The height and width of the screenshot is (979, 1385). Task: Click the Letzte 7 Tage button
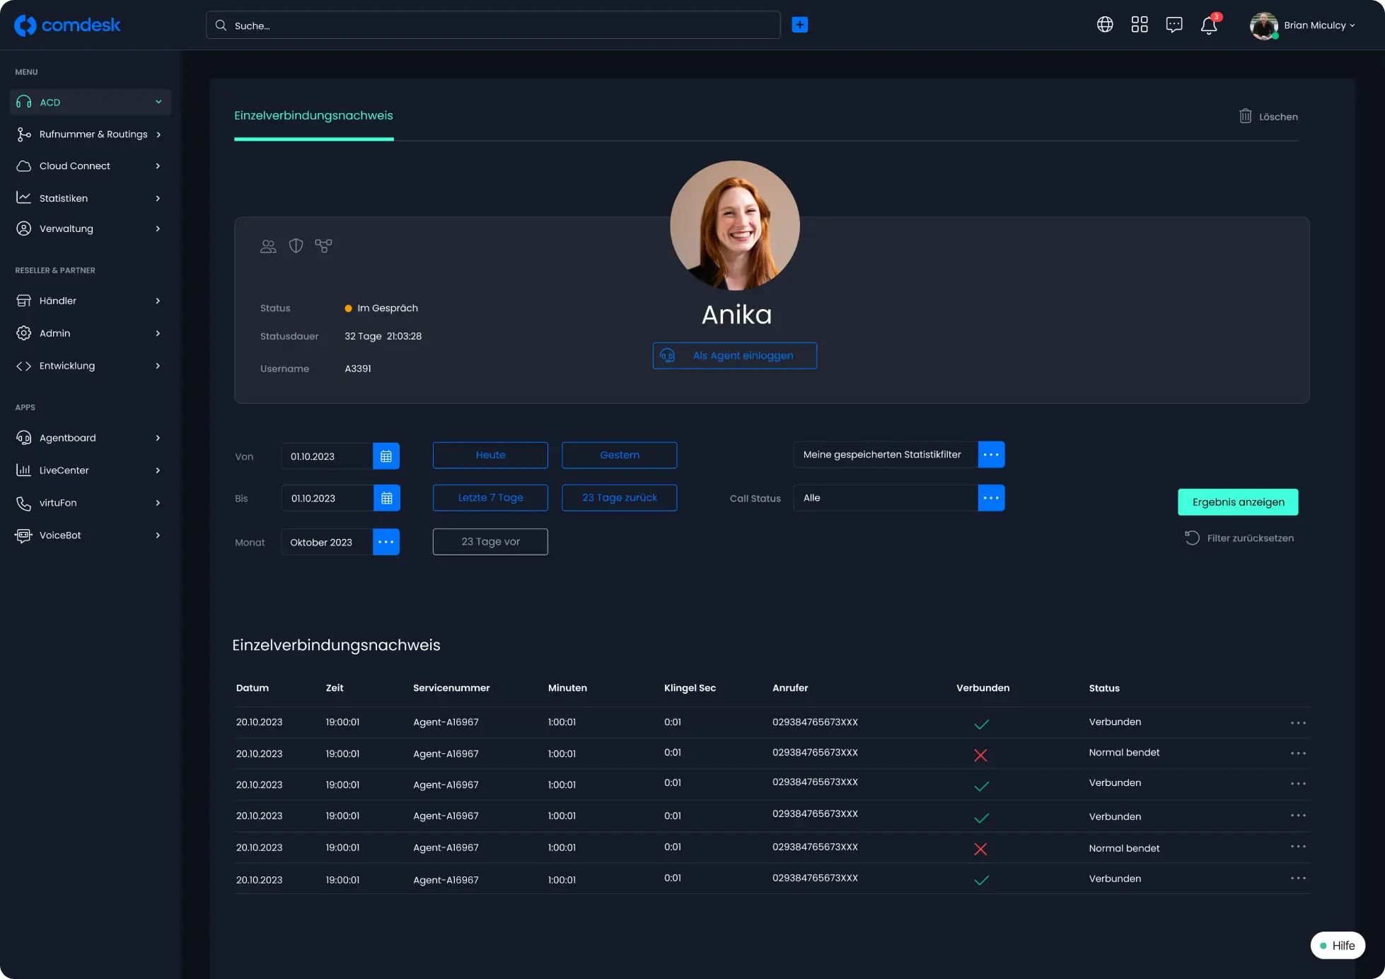click(x=490, y=497)
